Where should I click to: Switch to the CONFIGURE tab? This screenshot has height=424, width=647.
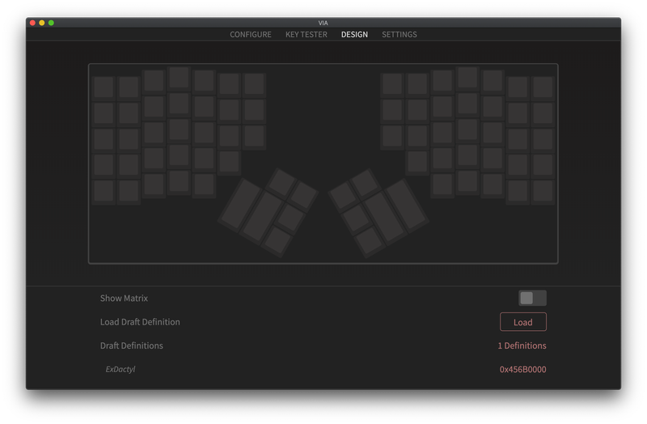tap(251, 34)
